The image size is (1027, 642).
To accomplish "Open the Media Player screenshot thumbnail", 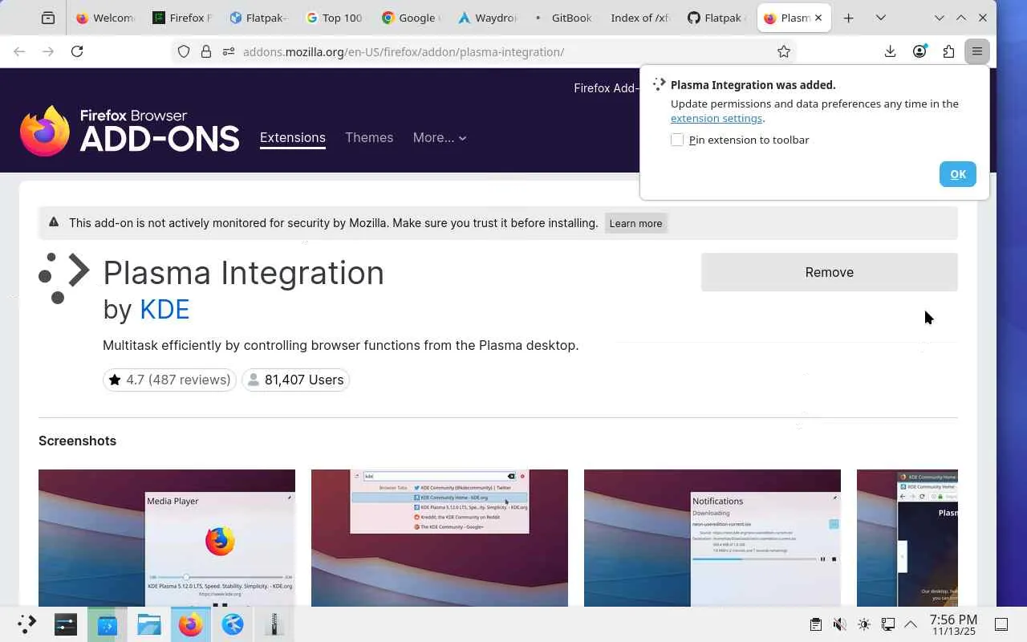I will click(167, 538).
